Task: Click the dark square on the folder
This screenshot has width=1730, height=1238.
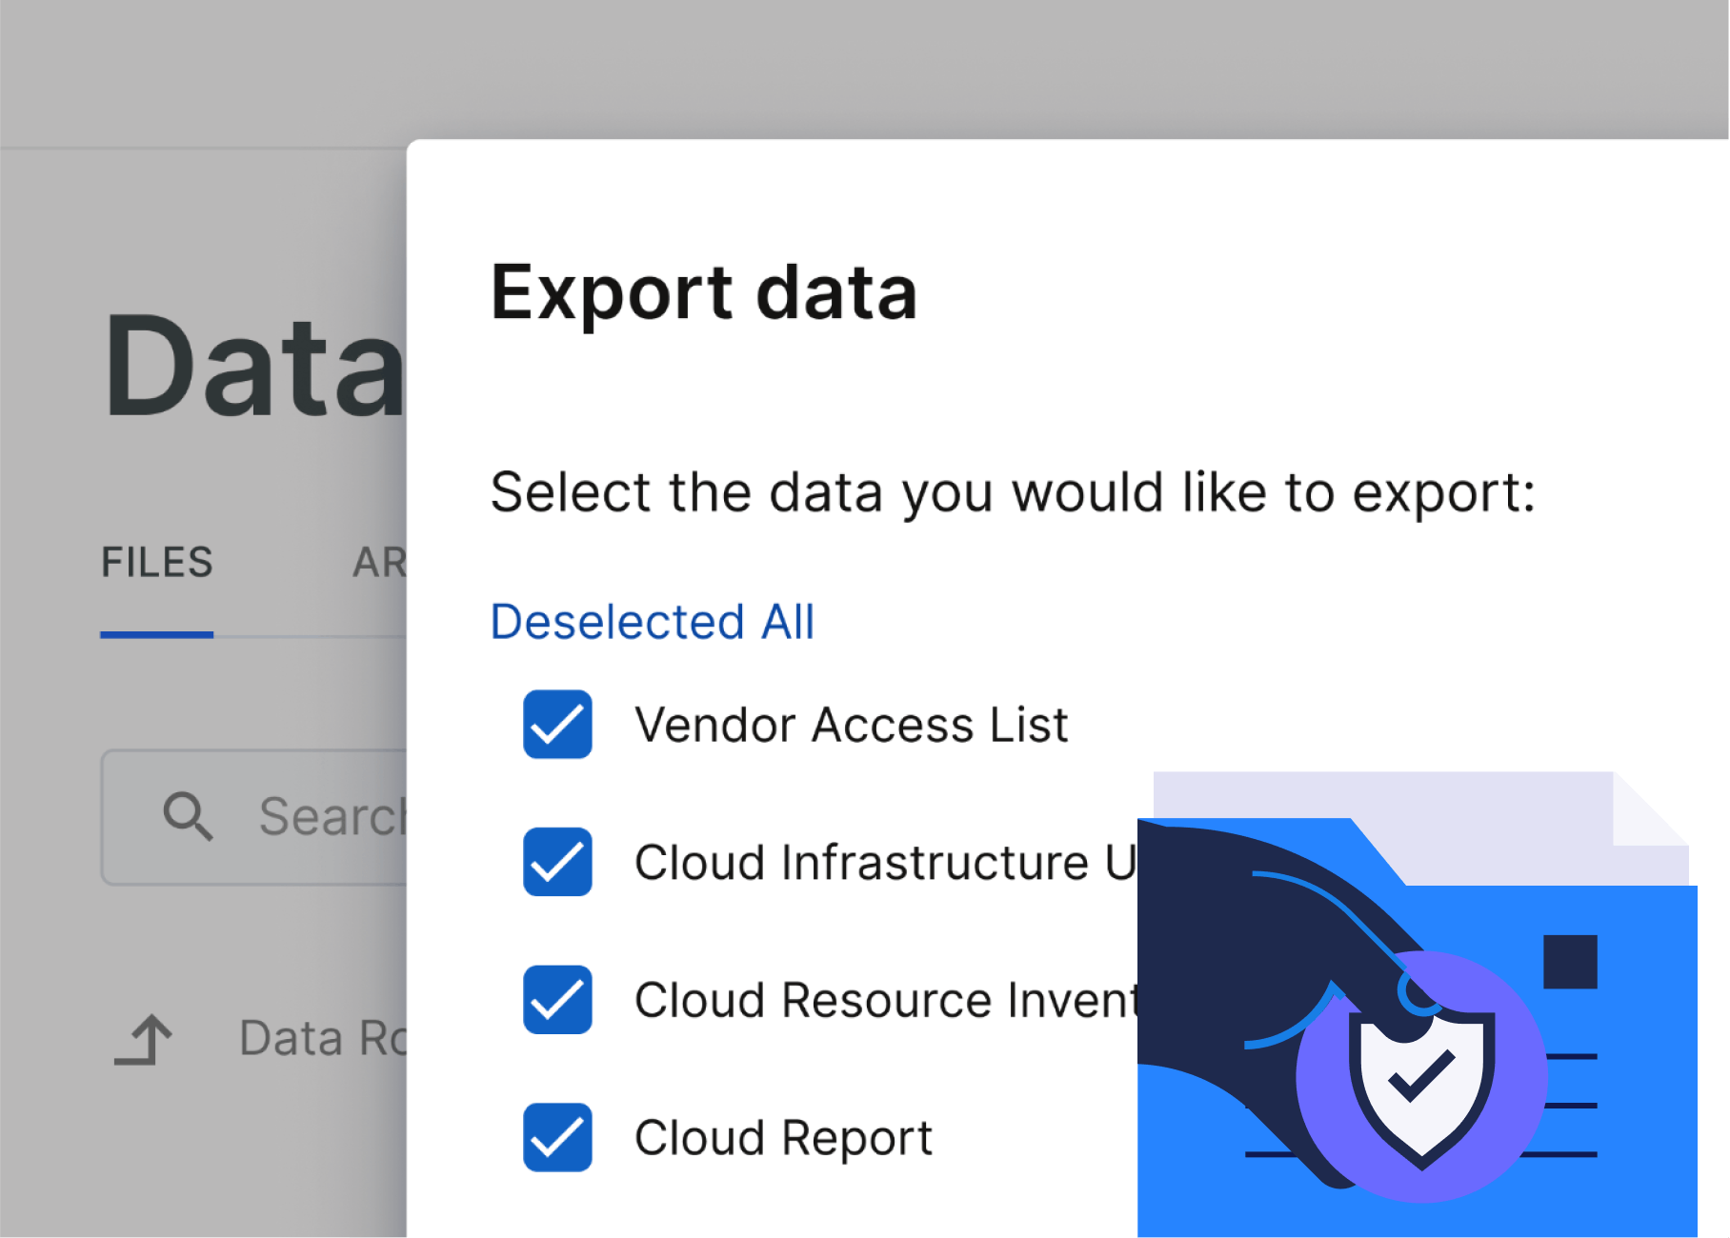Action: (1569, 962)
